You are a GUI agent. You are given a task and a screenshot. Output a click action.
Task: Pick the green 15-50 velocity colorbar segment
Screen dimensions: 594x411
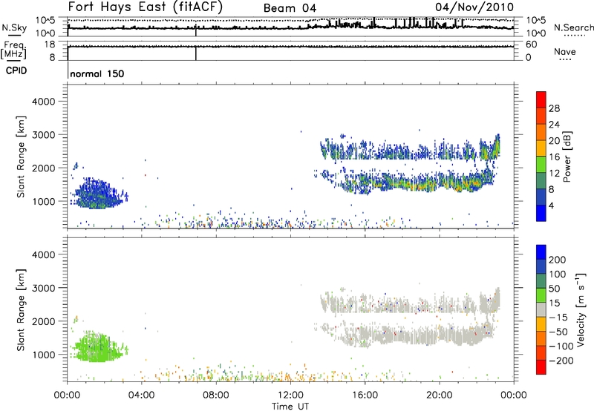(541, 295)
